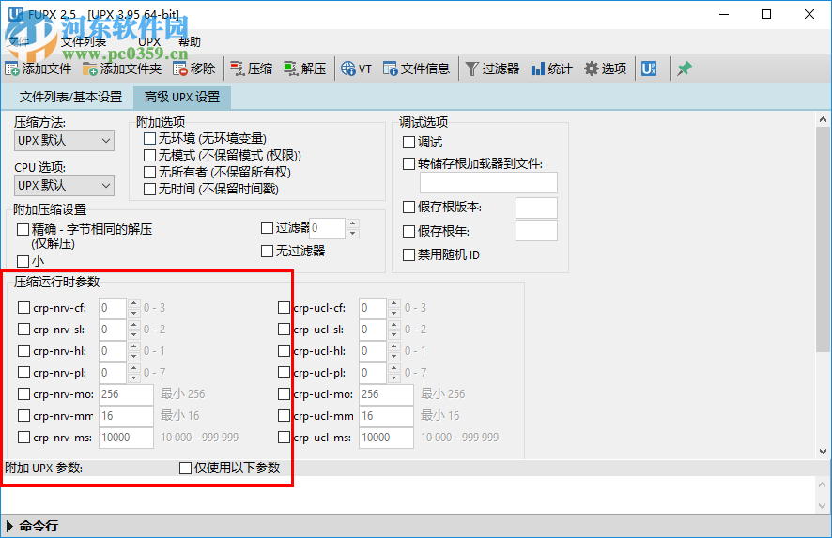The image size is (832, 538).
Task: Open the VT globe icon
Action: pyautogui.click(x=348, y=69)
